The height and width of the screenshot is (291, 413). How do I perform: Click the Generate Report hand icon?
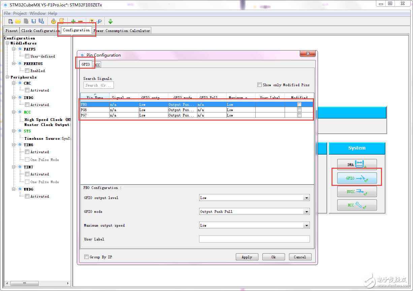54,21
